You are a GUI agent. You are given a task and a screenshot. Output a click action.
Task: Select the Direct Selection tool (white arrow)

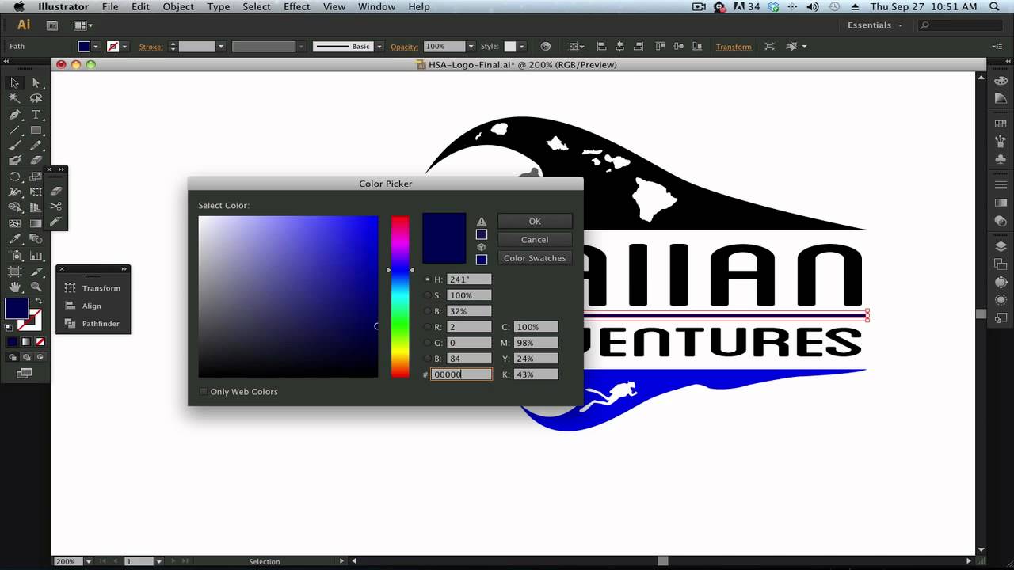[36, 82]
